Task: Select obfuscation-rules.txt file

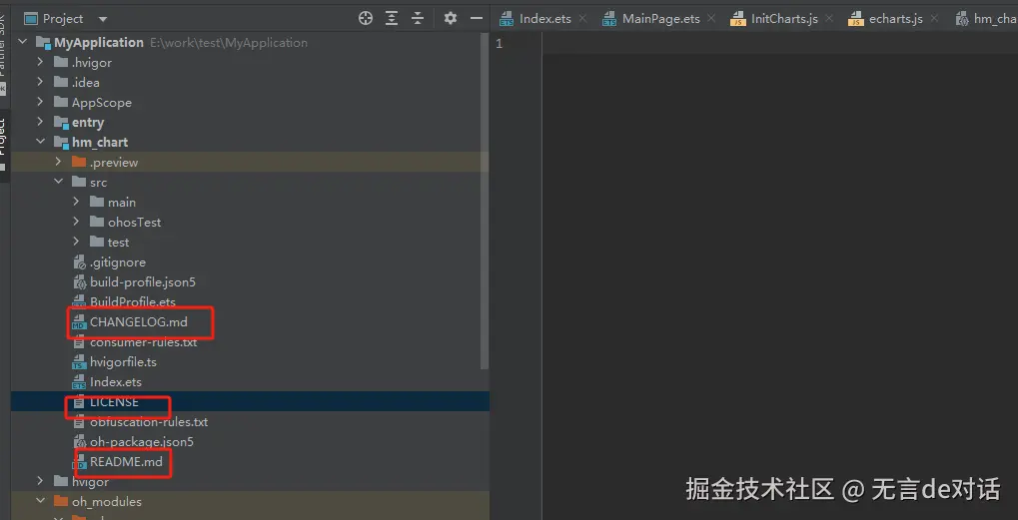Action: [250, 421]
